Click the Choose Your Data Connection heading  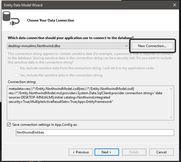50,20
